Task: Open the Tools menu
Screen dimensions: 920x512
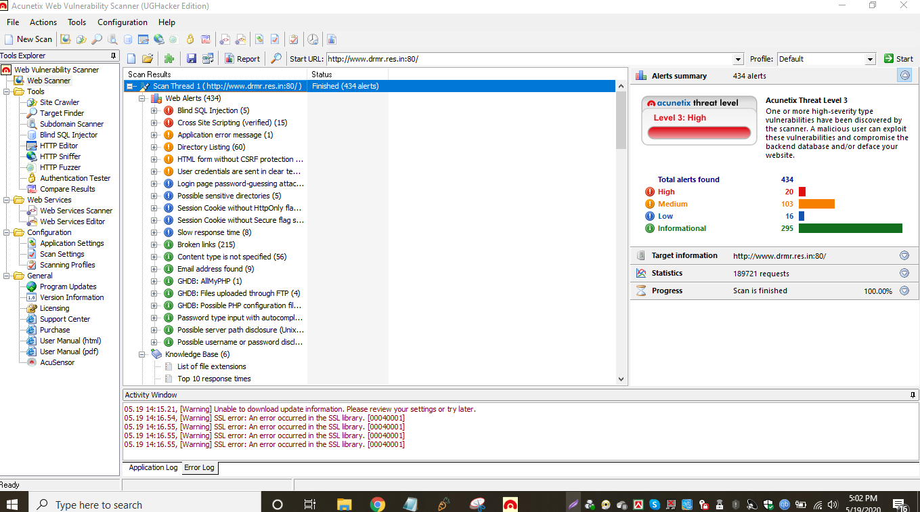Action: tap(77, 22)
